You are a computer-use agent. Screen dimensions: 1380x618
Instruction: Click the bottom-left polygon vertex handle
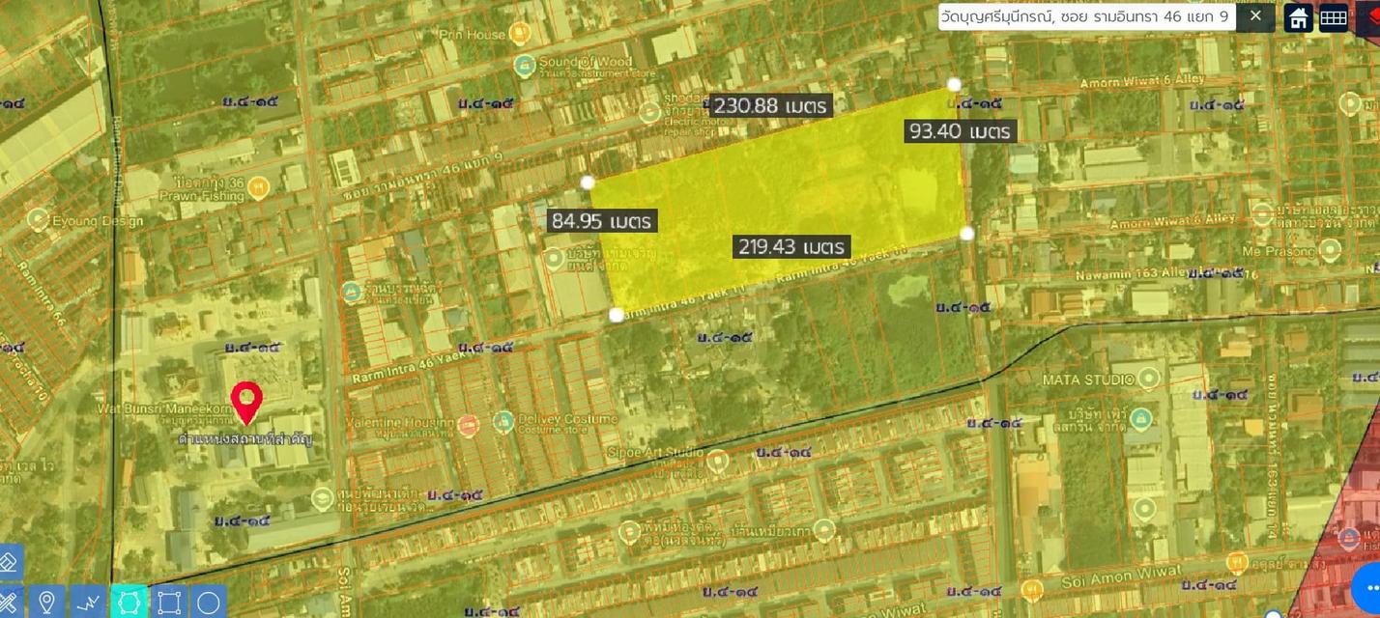coord(616,315)
